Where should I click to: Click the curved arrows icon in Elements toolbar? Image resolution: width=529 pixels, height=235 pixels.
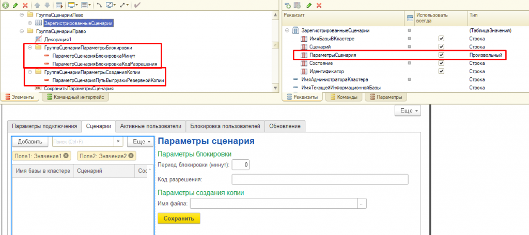tap(100, 5)
